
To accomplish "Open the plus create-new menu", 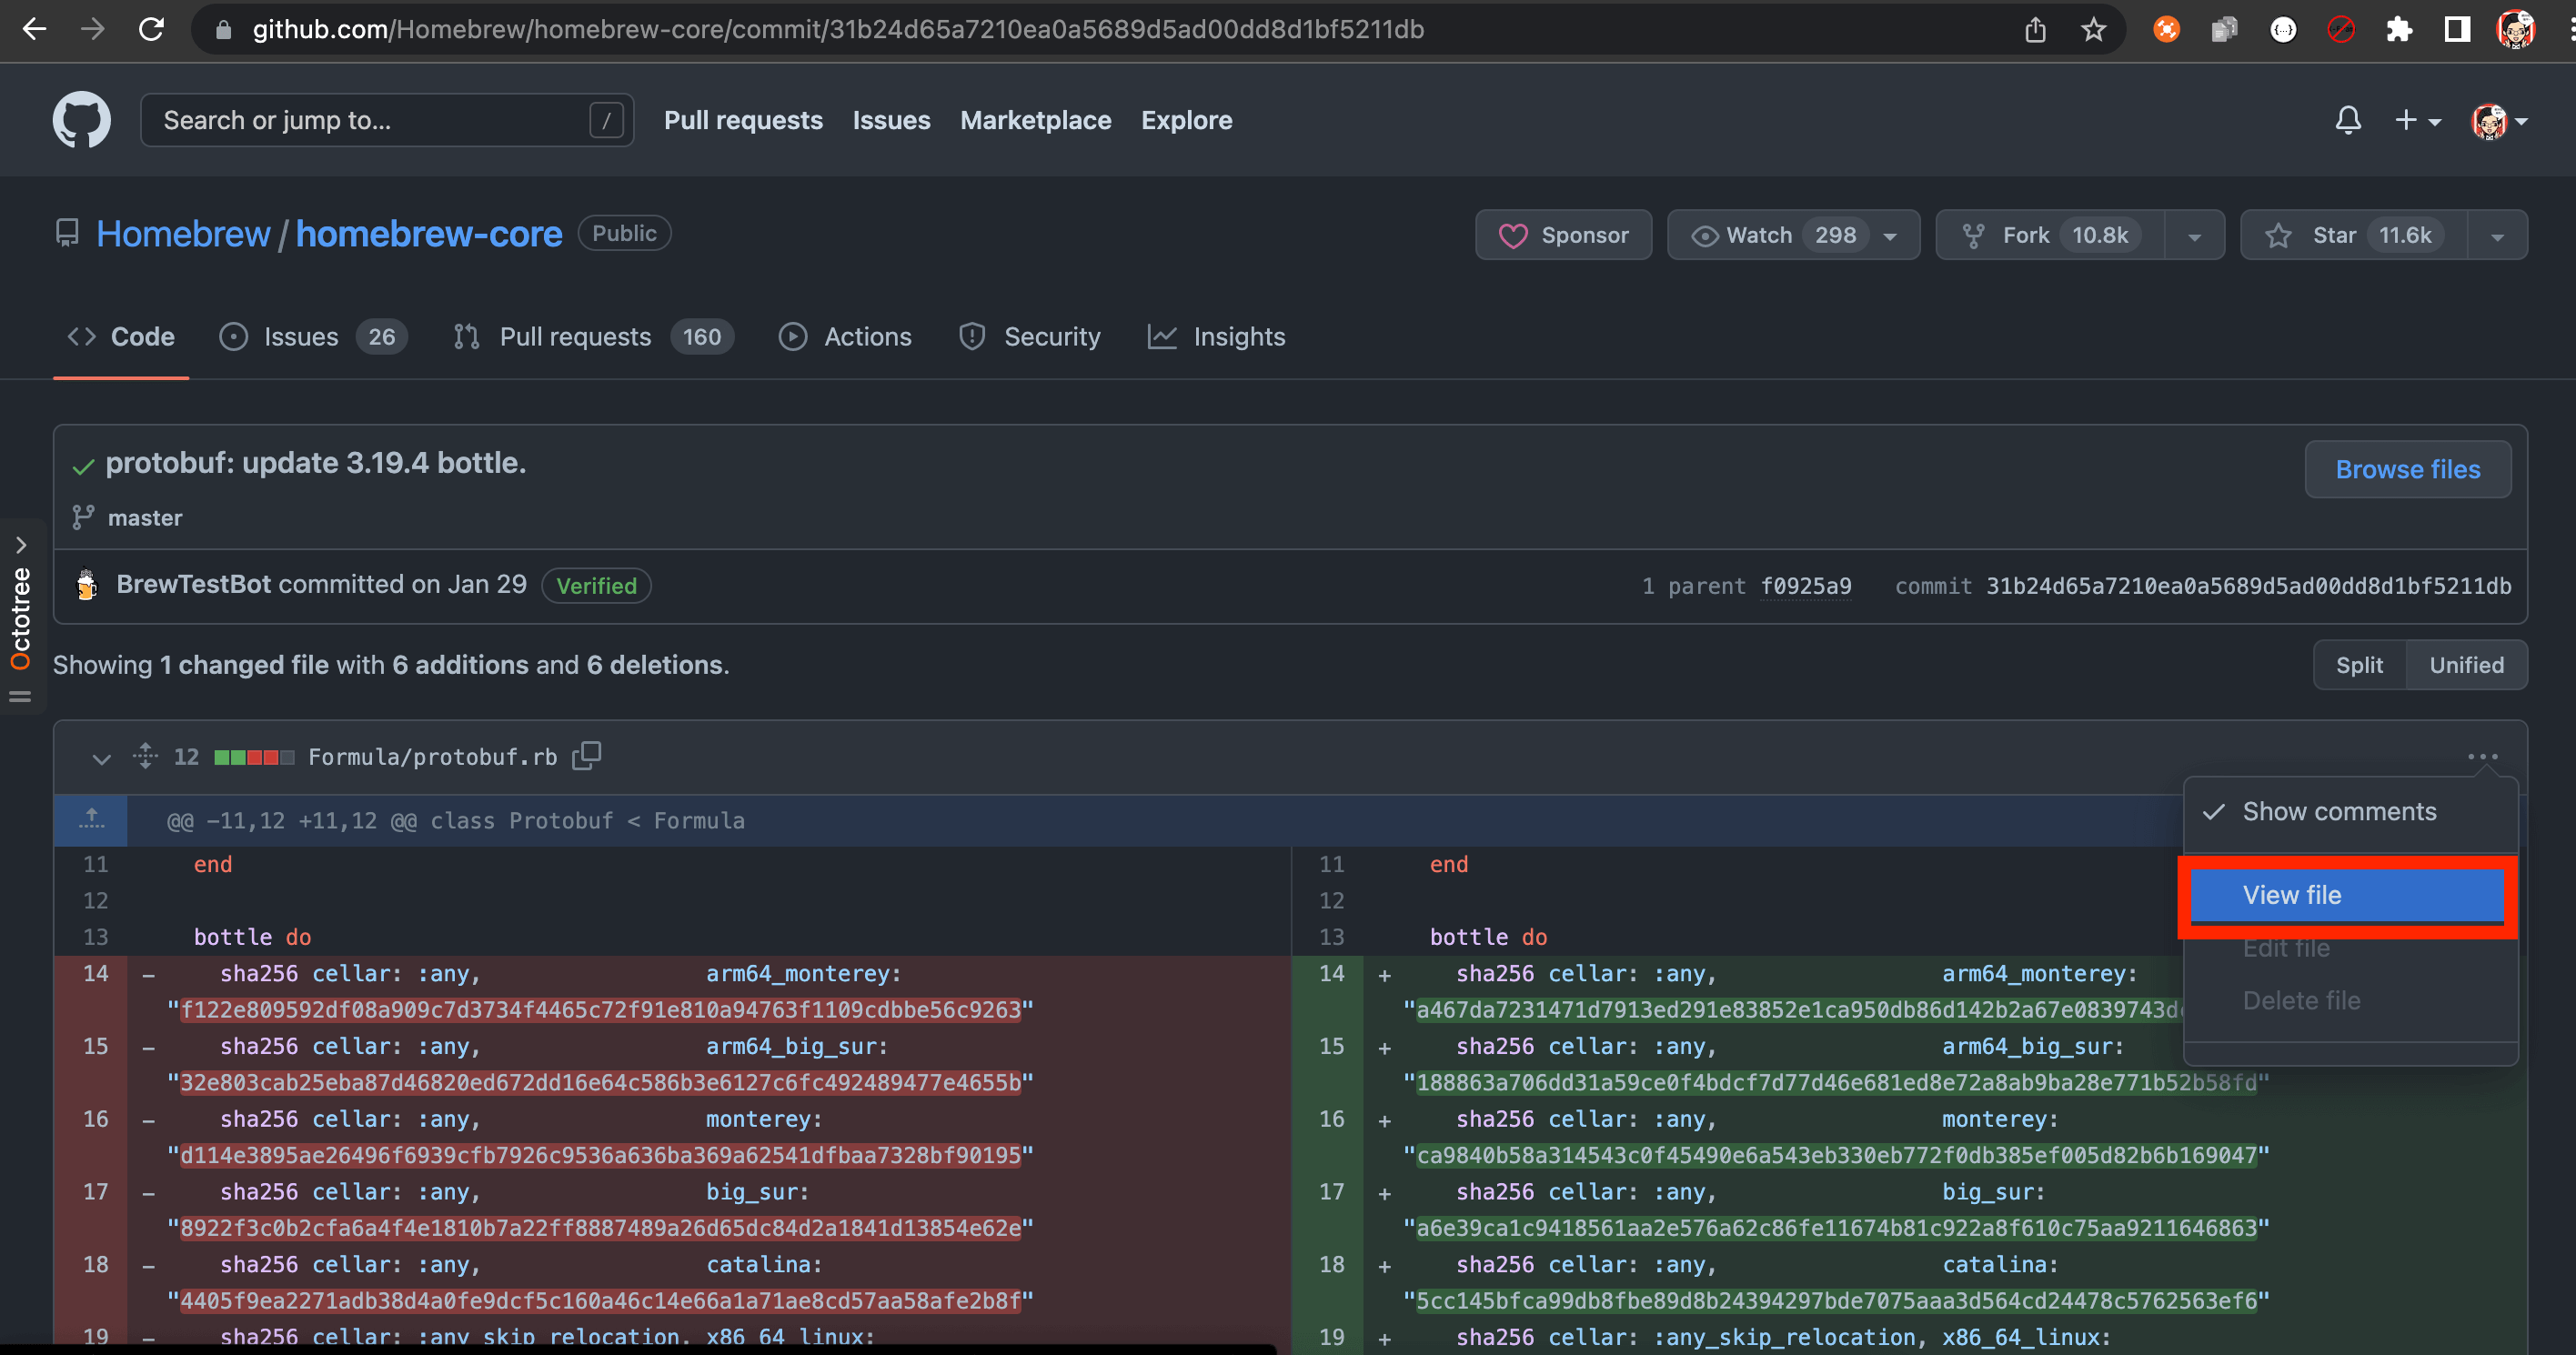I will click(x=2417, y=121).
